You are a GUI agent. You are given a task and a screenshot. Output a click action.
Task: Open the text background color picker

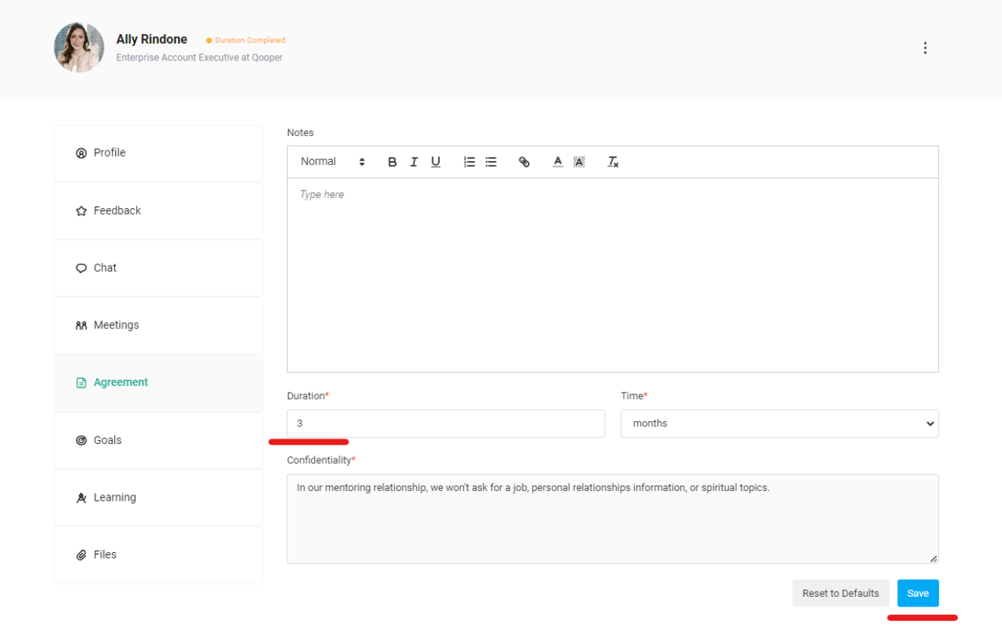[579, 162]
